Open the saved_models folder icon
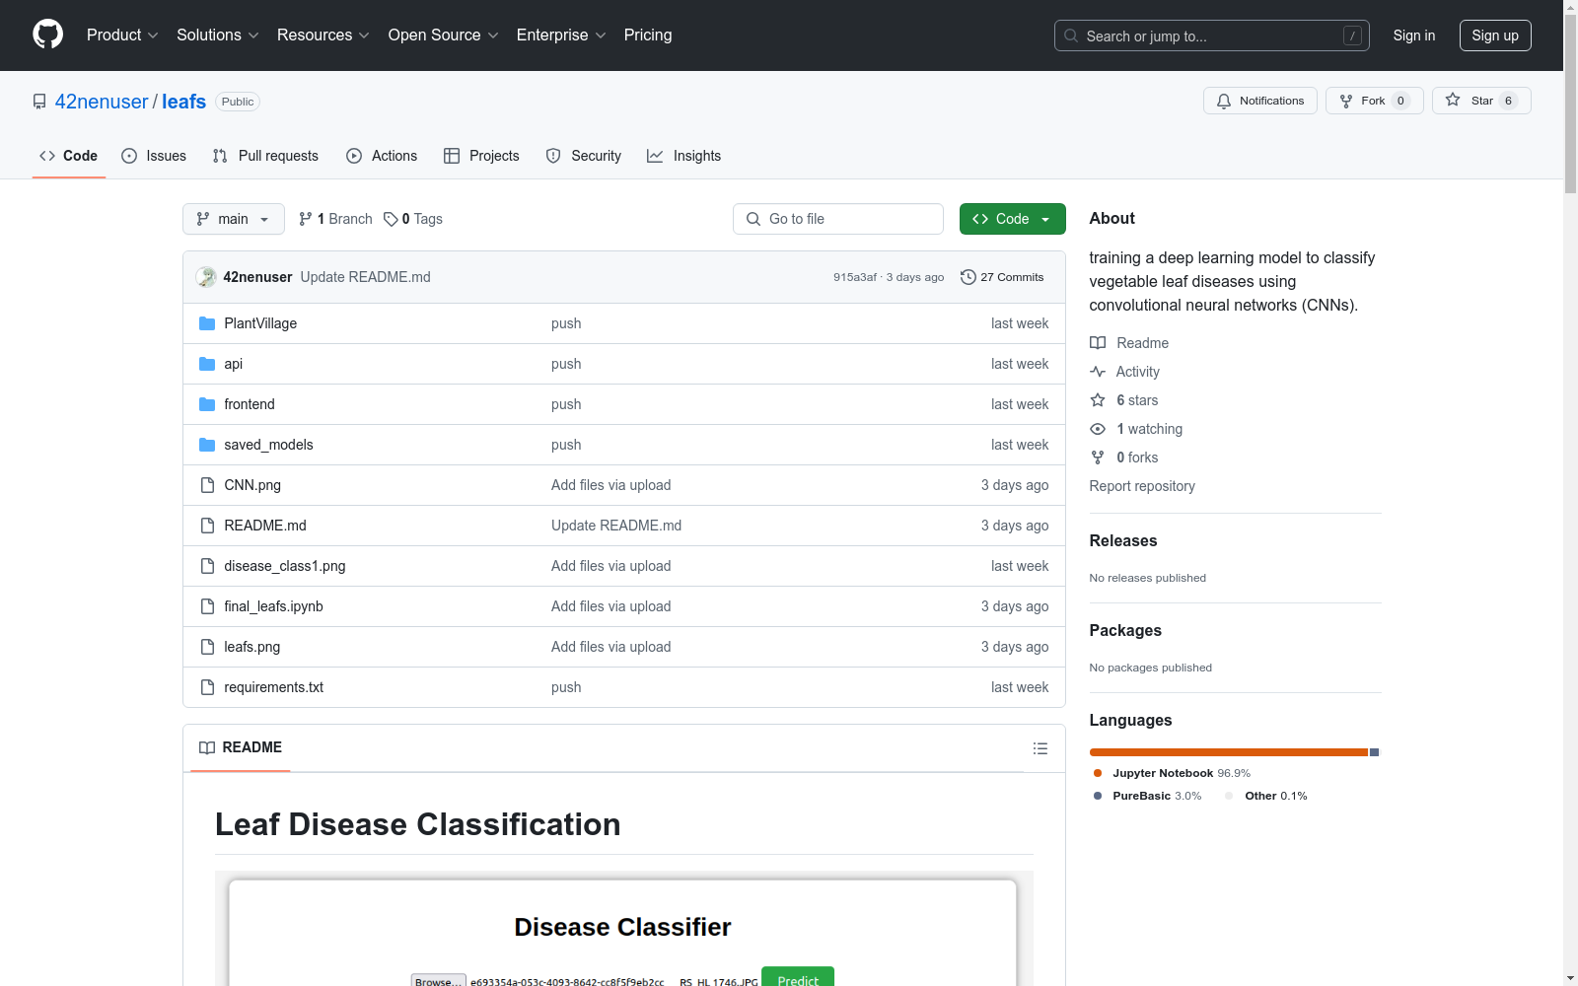Viewport: 1578px width, 986px height. pyautogui.click(x=207, y=445)
